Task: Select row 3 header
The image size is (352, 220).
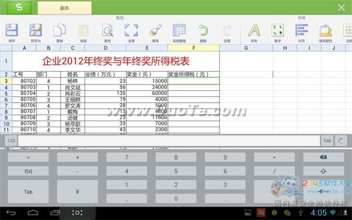Action: pyautogui.click(x=6, y=81)
